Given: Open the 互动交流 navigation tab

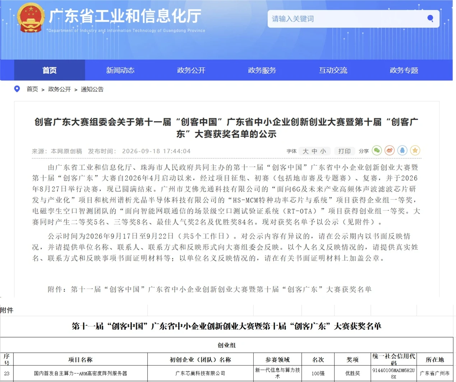Looking at the screenshot, I should [333, 70].
